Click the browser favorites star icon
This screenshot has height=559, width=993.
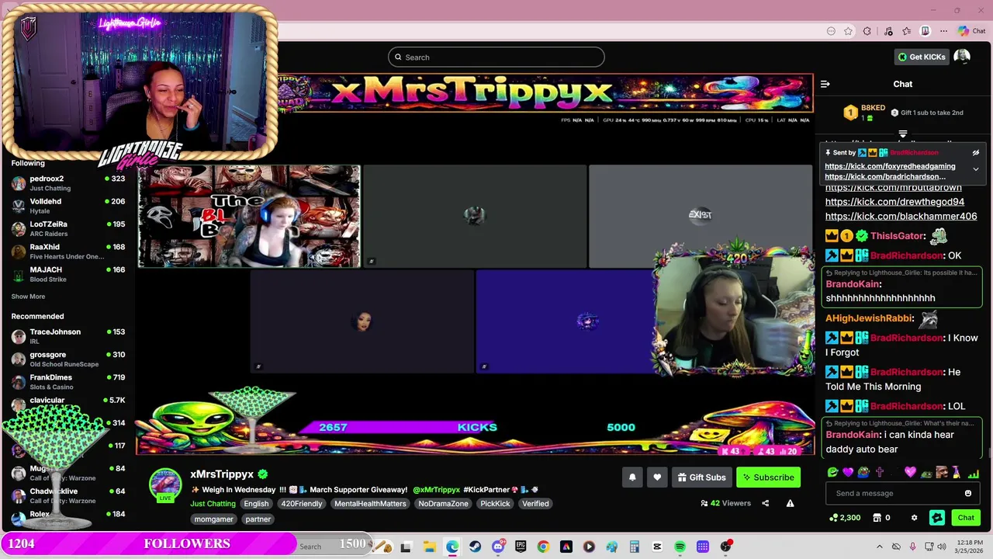(849, 31)
